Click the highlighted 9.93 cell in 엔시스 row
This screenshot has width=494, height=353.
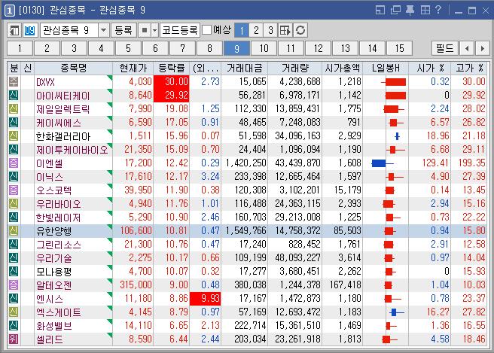205,299
